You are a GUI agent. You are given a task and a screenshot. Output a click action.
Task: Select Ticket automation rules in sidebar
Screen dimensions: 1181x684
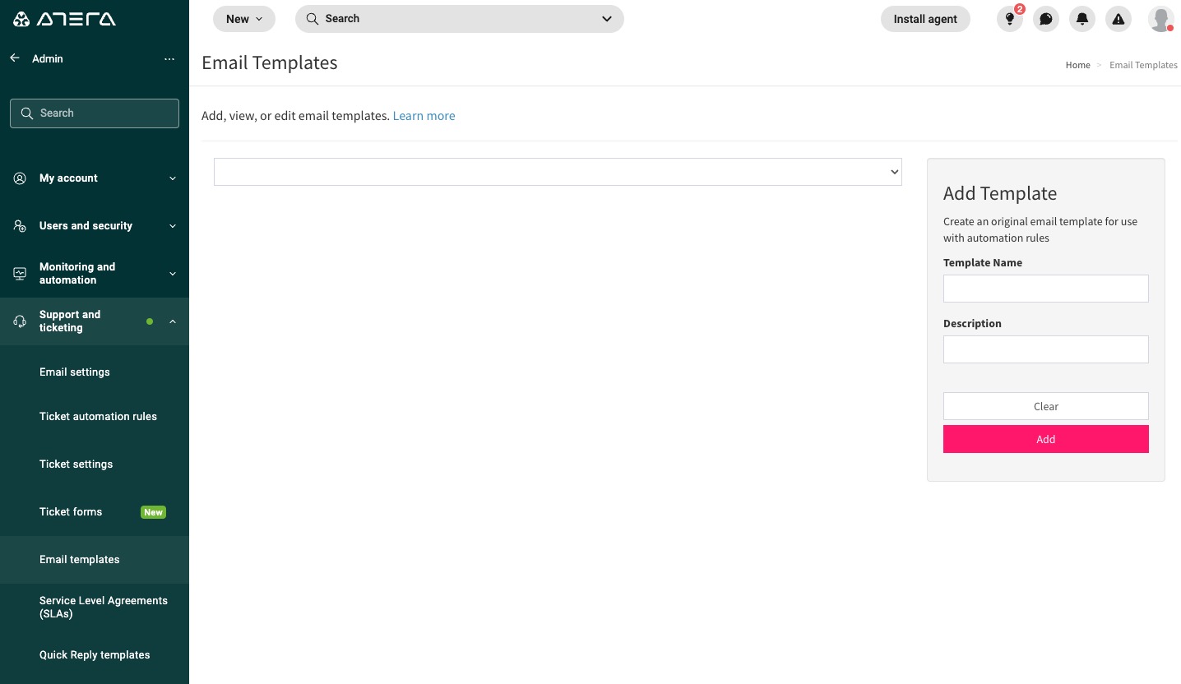pyautogui.click(x=98, y=417)
